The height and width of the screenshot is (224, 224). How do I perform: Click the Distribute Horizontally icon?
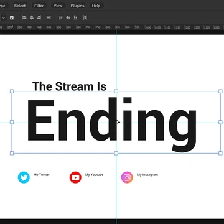tap(85, 17)
